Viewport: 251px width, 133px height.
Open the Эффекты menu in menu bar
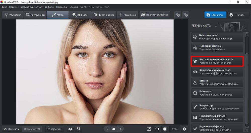pos(49,7)
